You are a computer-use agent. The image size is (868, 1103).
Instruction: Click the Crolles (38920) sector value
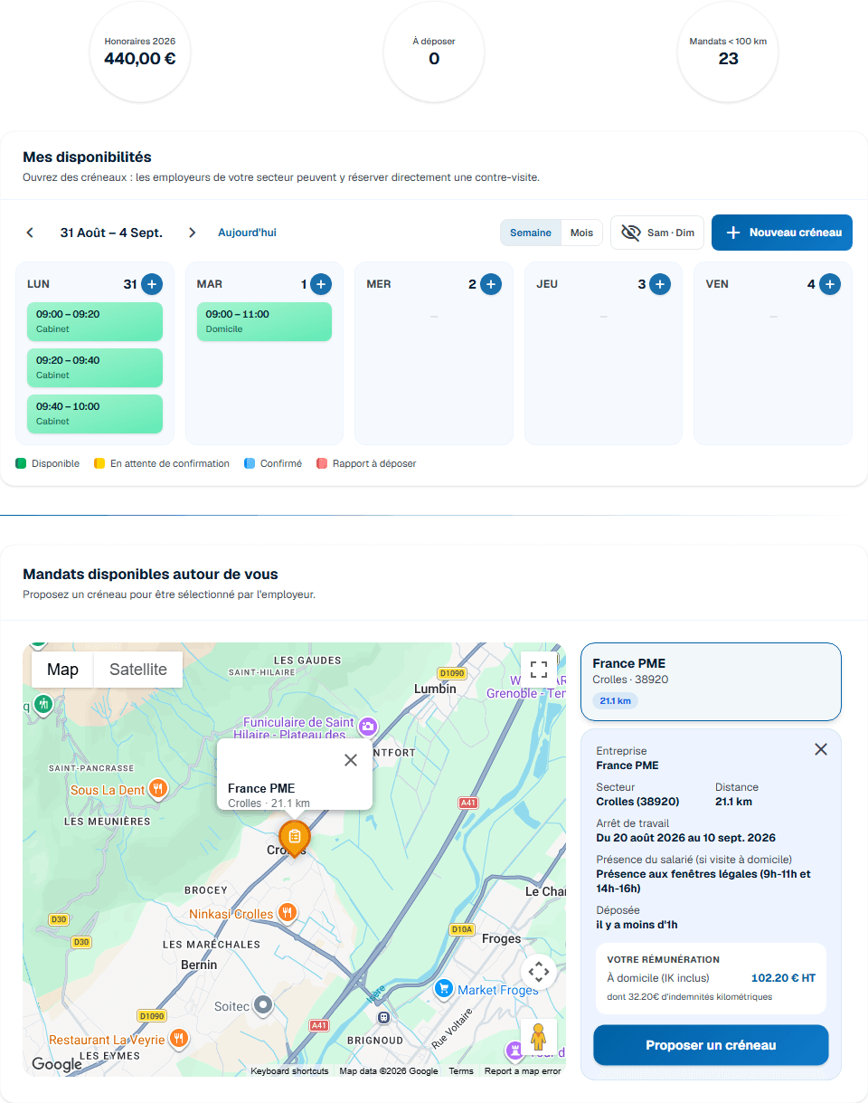coord(638,802)
